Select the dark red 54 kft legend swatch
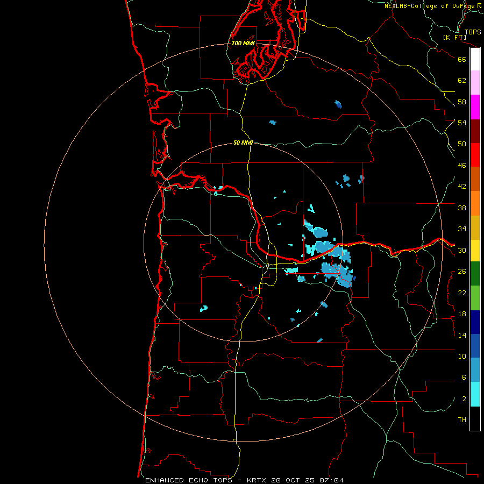The image size is (484, 484). 475,131
